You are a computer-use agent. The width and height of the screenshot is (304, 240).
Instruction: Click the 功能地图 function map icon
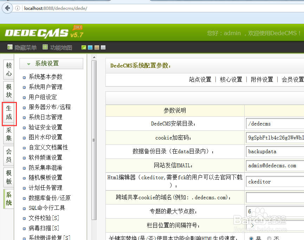click(x=45, y=47)
